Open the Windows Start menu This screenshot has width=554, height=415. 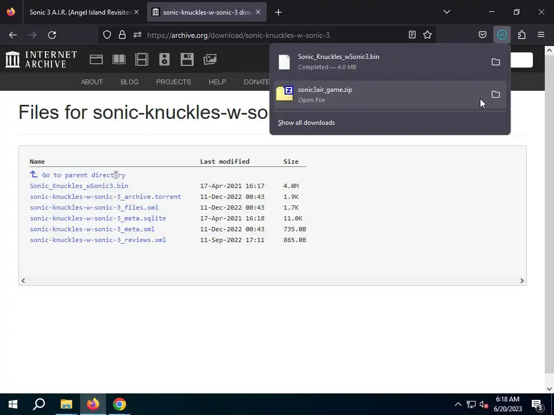[13, 404]
